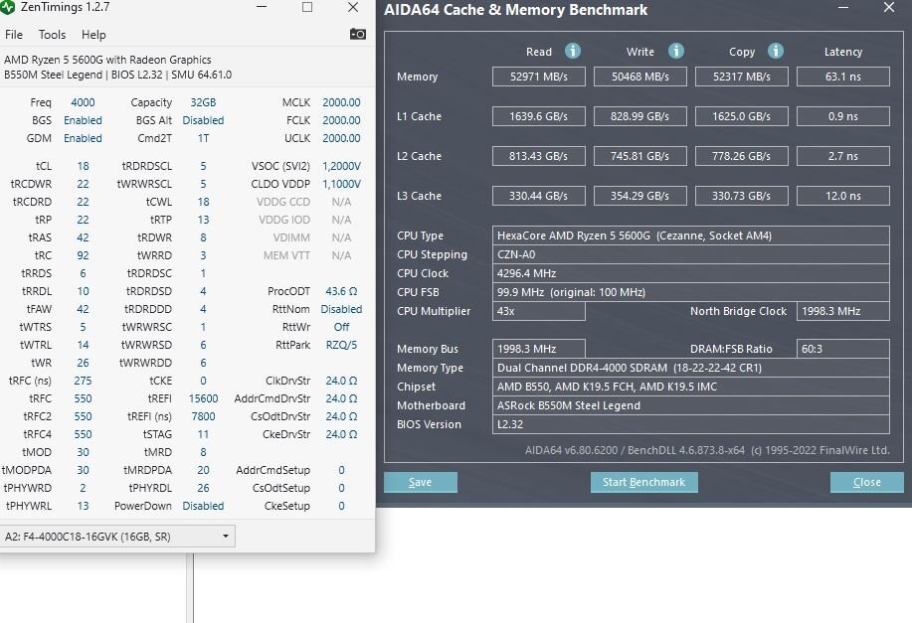Click the tREFI value 15600
912x623 pixels.
[x=203, y=398]
